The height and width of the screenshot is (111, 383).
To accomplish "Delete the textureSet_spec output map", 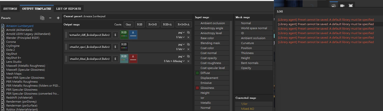I will [188, 49].
